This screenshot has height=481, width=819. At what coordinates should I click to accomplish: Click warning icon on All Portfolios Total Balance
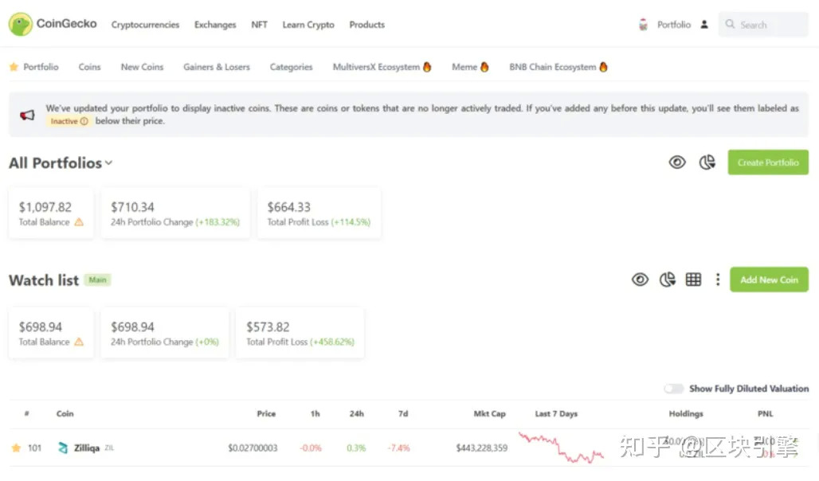coord(79,222)
